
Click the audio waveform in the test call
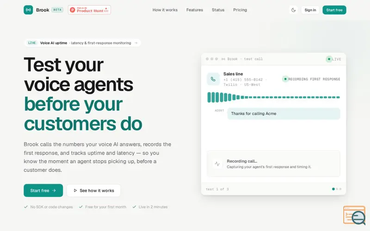click(x=273, y=97)
